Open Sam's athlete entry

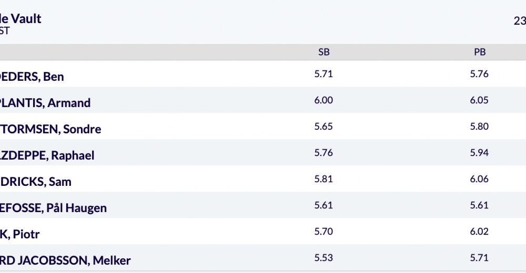pos(36,182)
